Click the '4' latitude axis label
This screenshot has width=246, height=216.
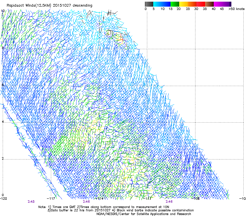3,122
